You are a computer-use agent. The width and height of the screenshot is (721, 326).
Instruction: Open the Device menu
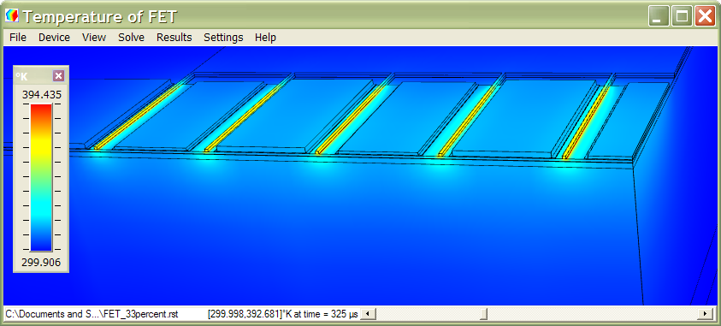54,38
